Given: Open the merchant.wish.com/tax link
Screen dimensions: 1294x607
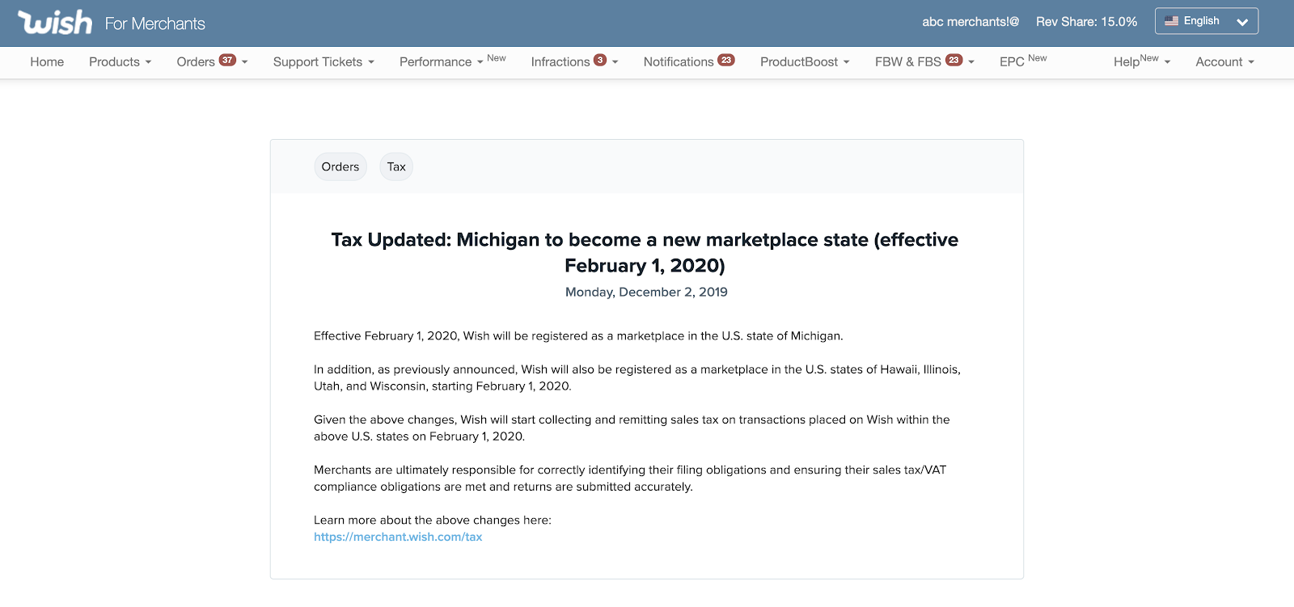Looking at the screenshot, I should [398, 537].
